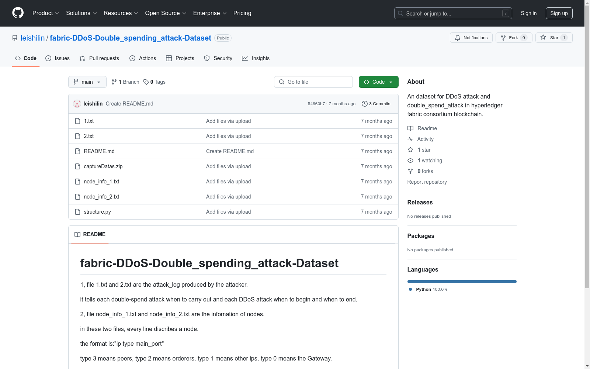Screen dimensions: 590x369
Task: Click the Python language bar
Action: click(x=462, y=282)
